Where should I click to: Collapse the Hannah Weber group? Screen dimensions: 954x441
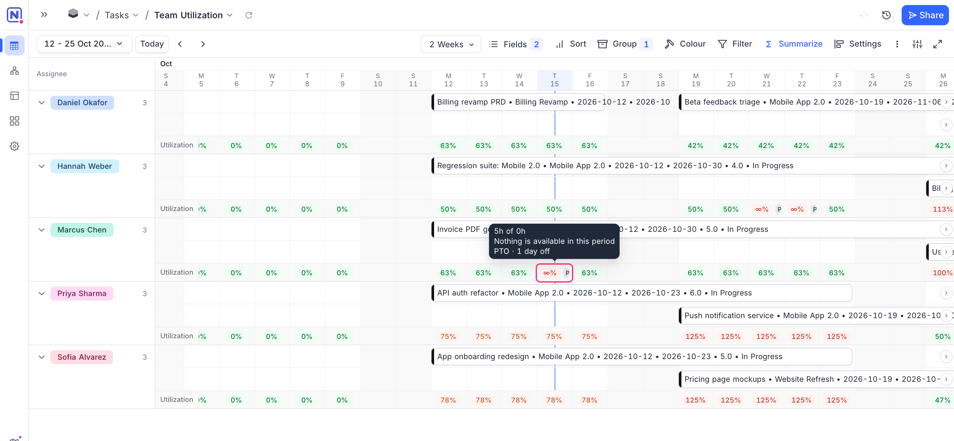pos(41,166)
